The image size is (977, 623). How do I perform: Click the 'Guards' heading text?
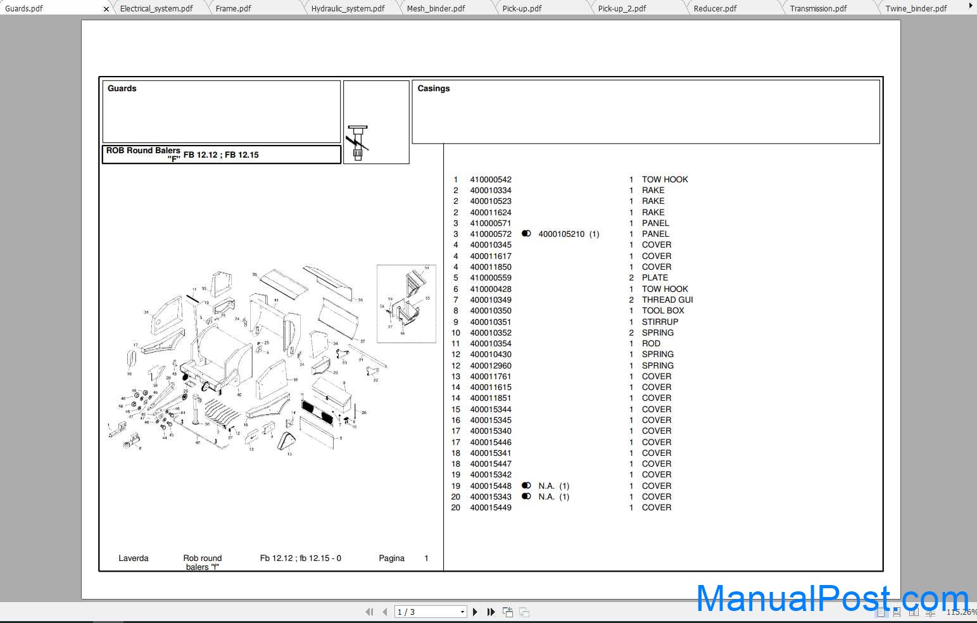122,89
